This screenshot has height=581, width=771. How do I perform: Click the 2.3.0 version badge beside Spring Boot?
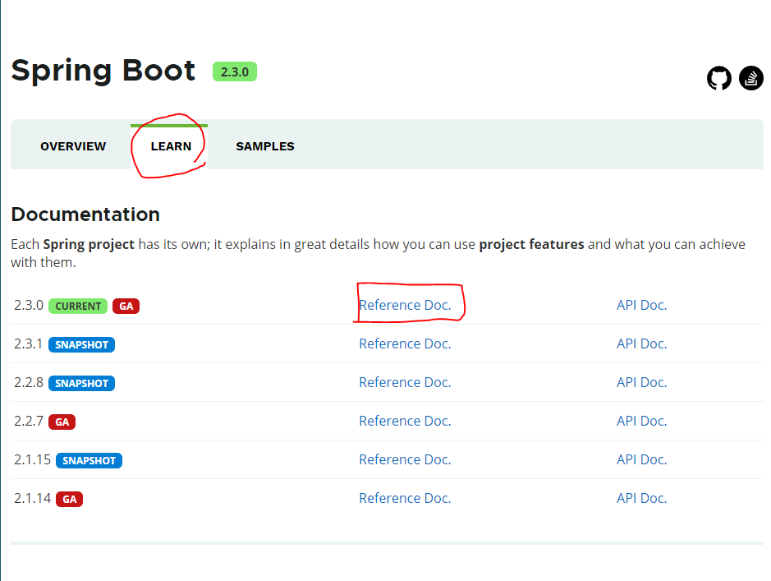235,71
